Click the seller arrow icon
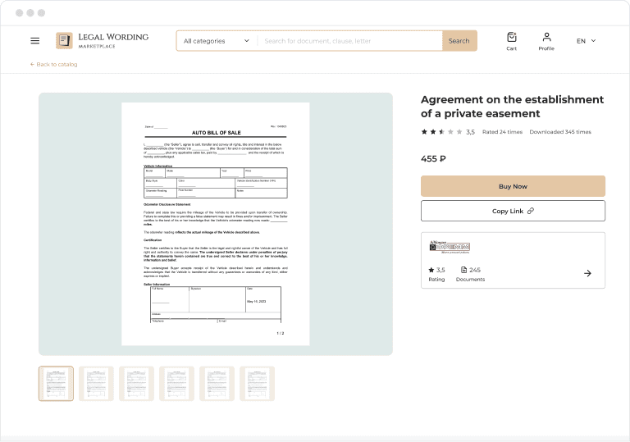This screenshot has height=442, width=630. click(x=587, y=273)
